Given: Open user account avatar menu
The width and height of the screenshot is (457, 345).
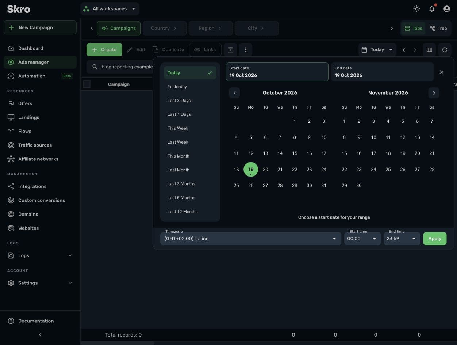Looking at the screenshot, I should (446, 9).
